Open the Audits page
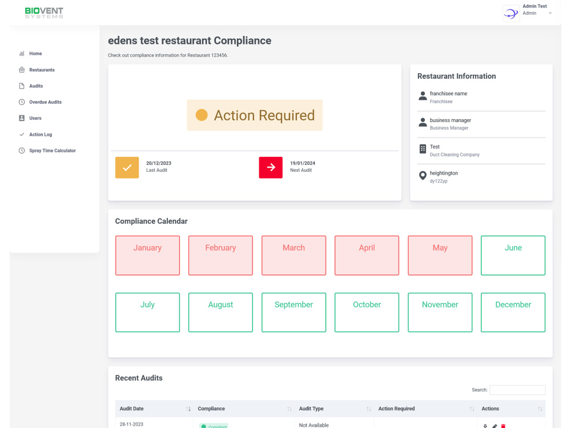The height and width of the screenshot is (428, 571). coord(36,86)
